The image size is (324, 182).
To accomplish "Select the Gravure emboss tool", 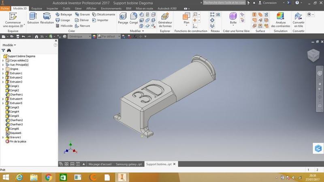I will pyautogui.click(x=82, y=15).
